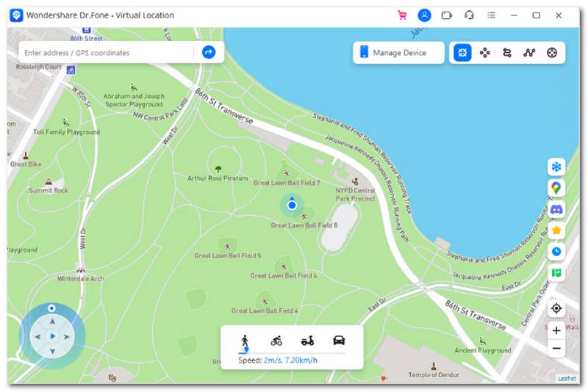The image size is (588, 392).
Task: Click the green map route icon
Action: tap(556, 272)
